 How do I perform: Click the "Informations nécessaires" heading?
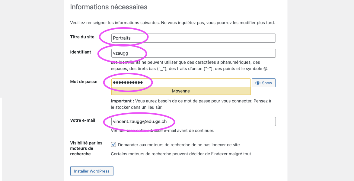coord(109,7)
